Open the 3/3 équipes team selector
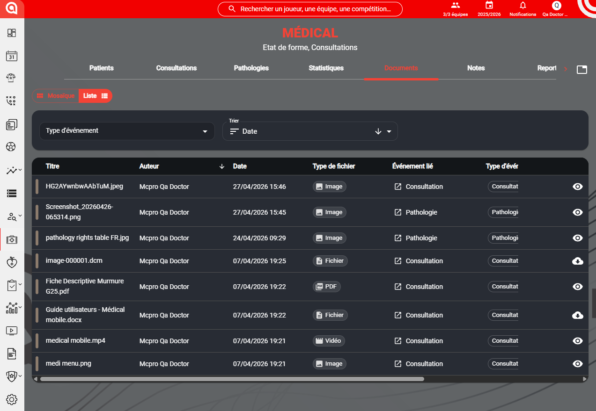The width and height of the screenshot is (596, 411). click(455, 9)
